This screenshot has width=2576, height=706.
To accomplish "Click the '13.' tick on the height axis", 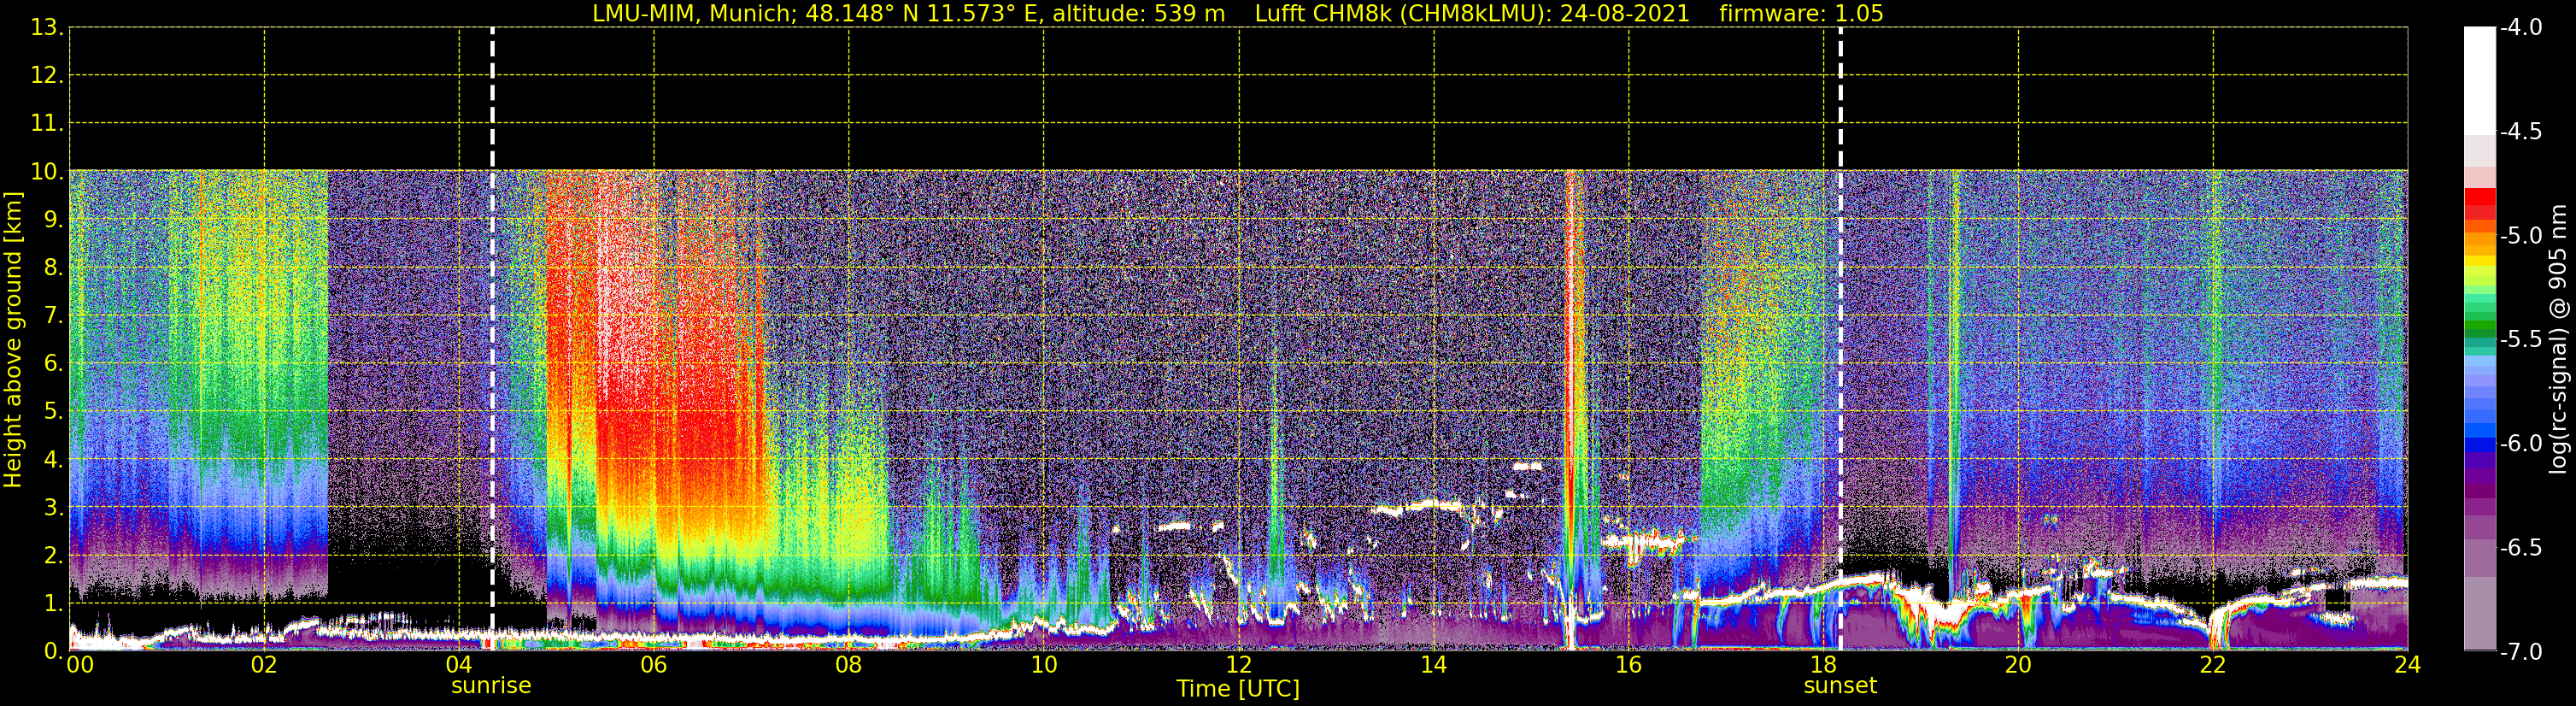I will coord(46,28).
